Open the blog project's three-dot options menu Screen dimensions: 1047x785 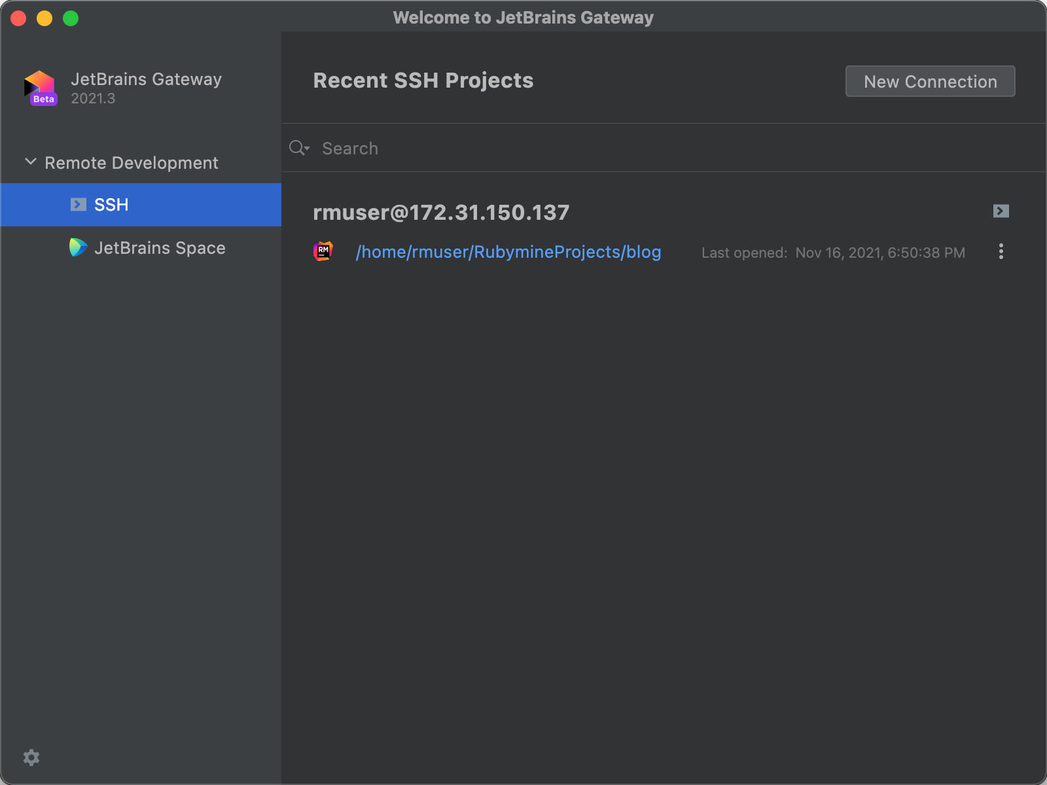pyautogui.click(x=1001, y=252)
